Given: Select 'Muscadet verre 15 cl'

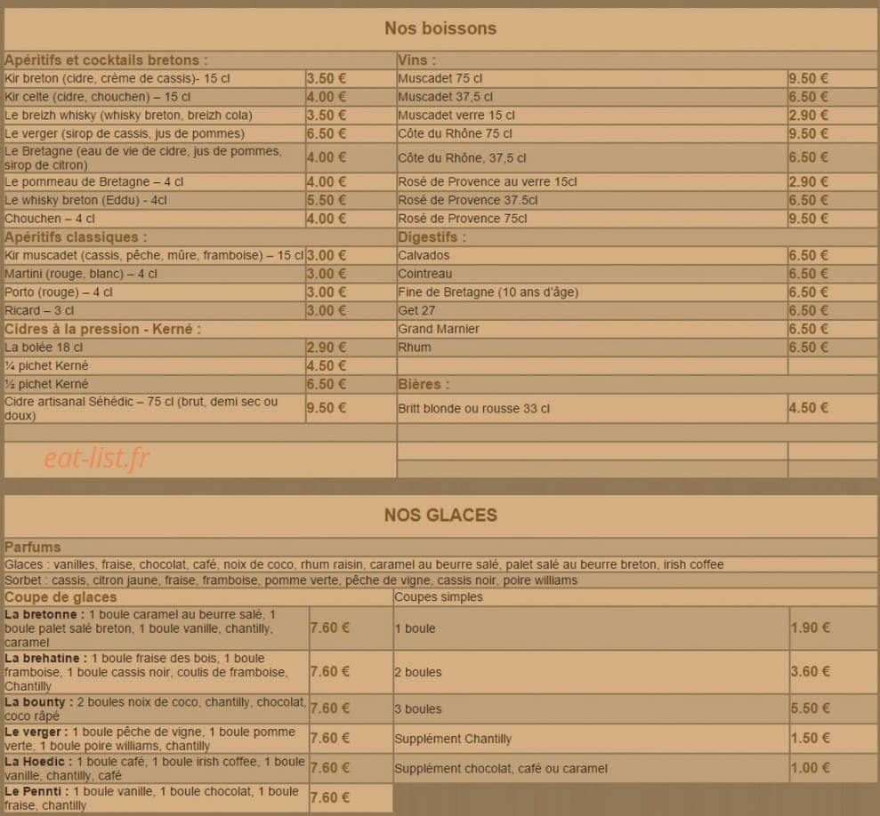Looking at the screenshot, I should [x=456, y=116].
